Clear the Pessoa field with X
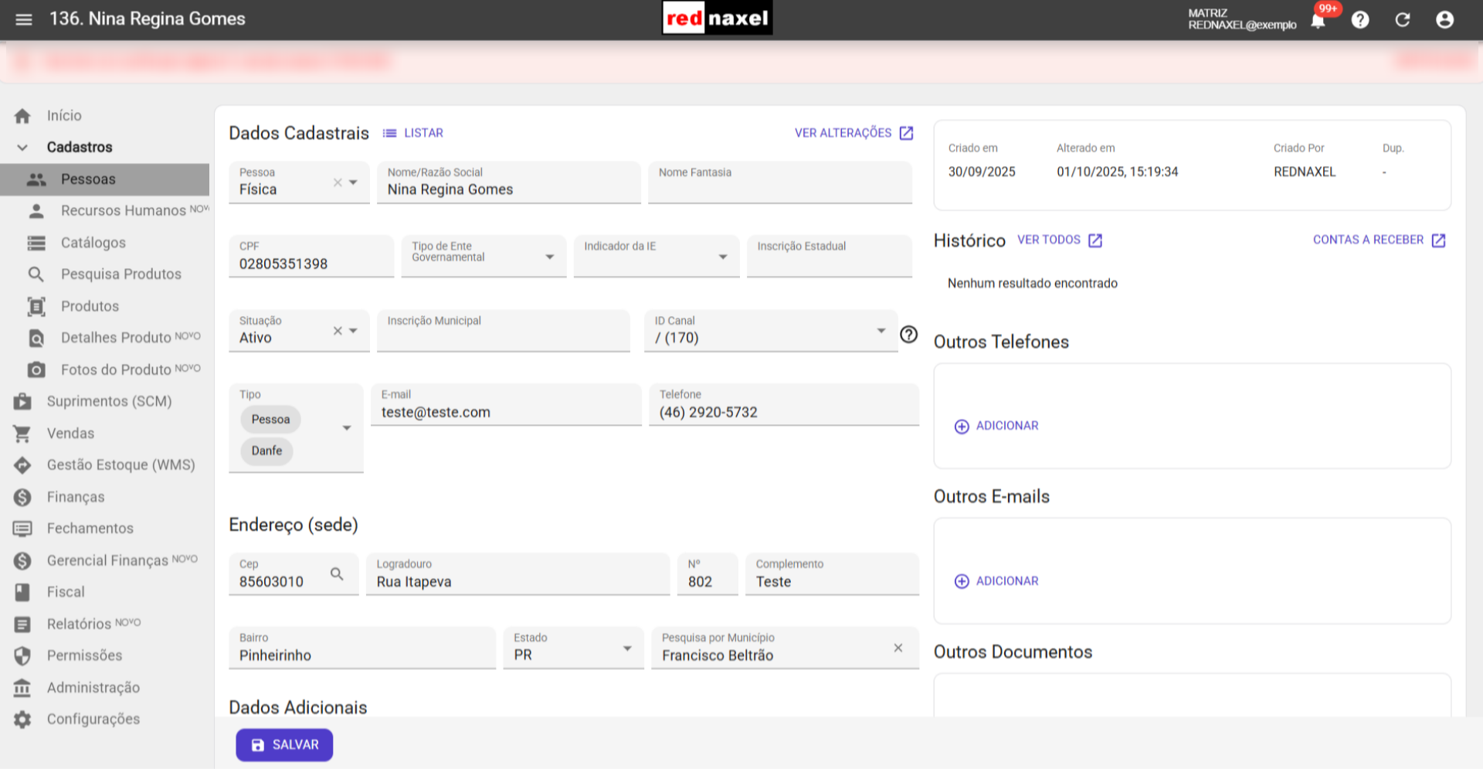 coord(338,182)
